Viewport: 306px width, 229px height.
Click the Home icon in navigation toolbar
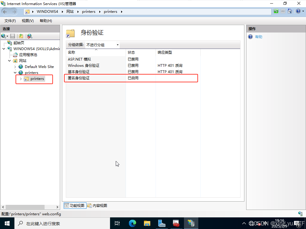(290, 11)
